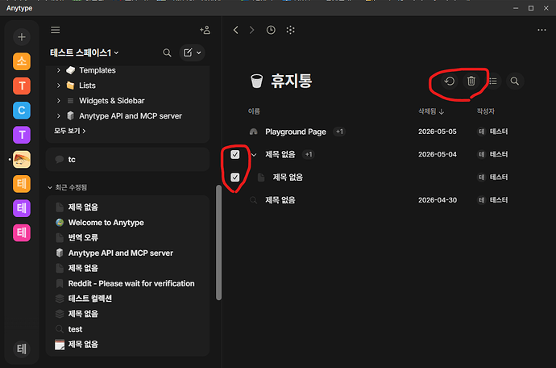Image resolution: width=556 pixels, height=368 pixels.
Task: Toggle the sidebar hamburger menu
Action: click(x=56, y=30)
